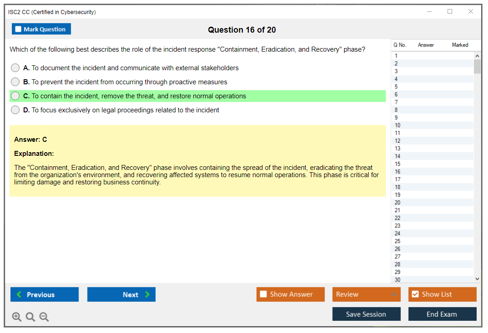Click the Save Session button
The width and height of the screenshot is (488, 333).
(x=366, y=314)
